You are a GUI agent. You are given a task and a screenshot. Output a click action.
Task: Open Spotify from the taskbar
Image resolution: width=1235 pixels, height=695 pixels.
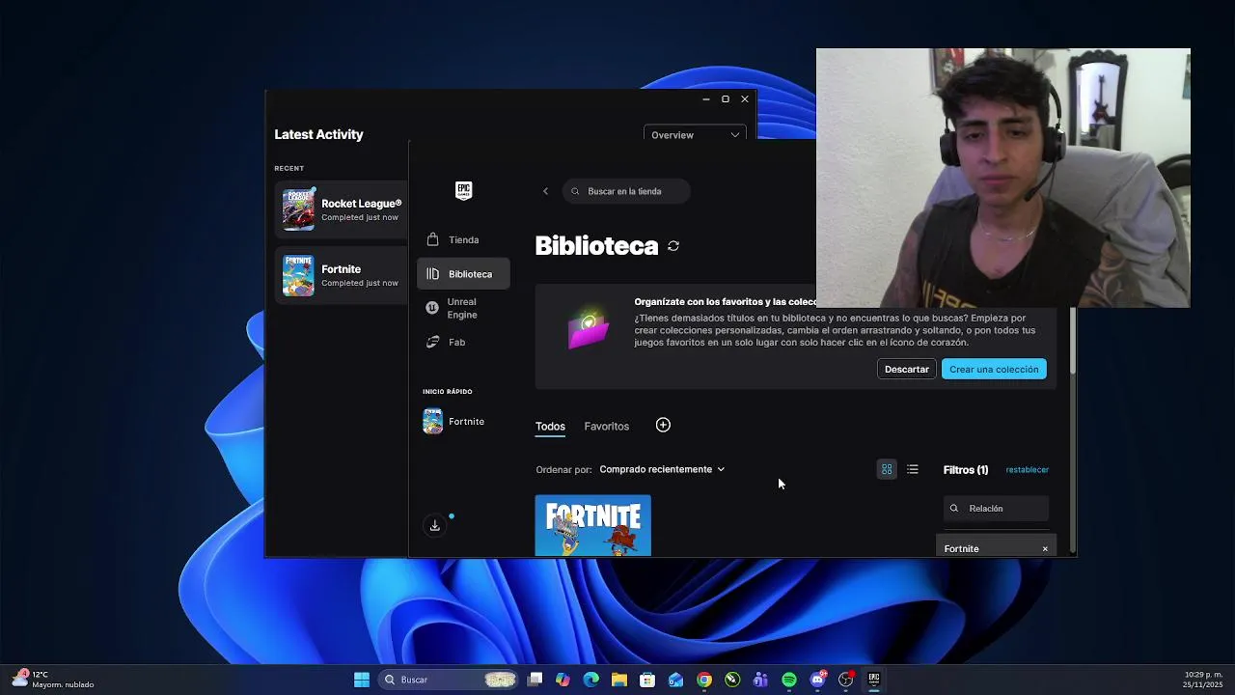coord(789,680)
